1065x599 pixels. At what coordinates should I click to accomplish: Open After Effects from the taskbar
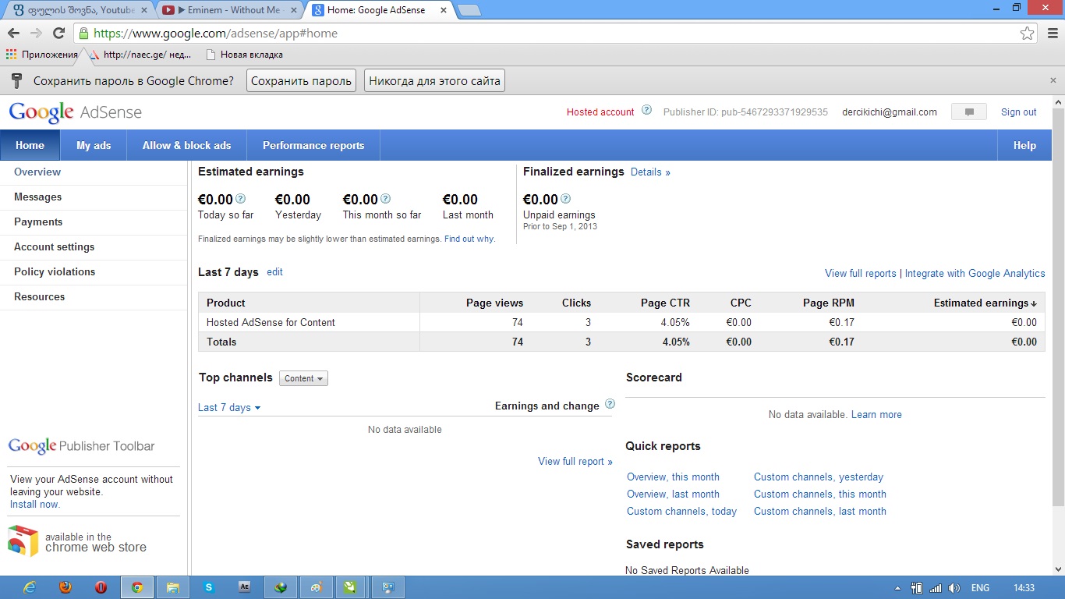(x=244, y=587)
